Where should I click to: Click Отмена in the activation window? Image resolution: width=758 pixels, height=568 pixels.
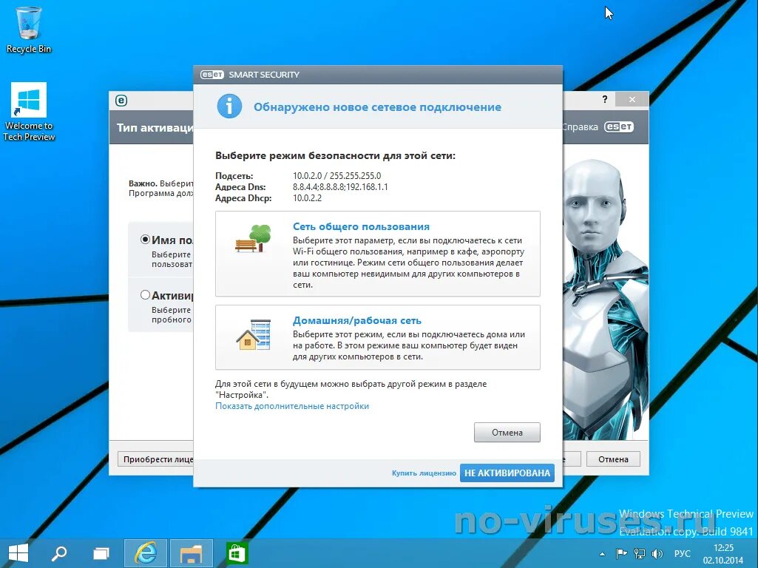click(613, 459)
